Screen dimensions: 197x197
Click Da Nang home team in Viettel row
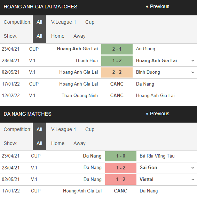pyautogui.click(x=93, y=180)
